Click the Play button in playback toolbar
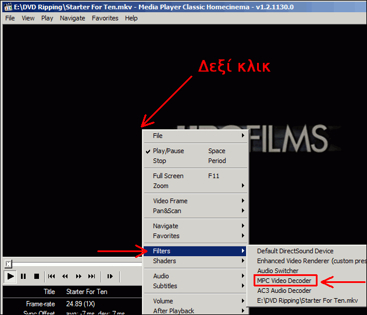 tap(10, 277)
